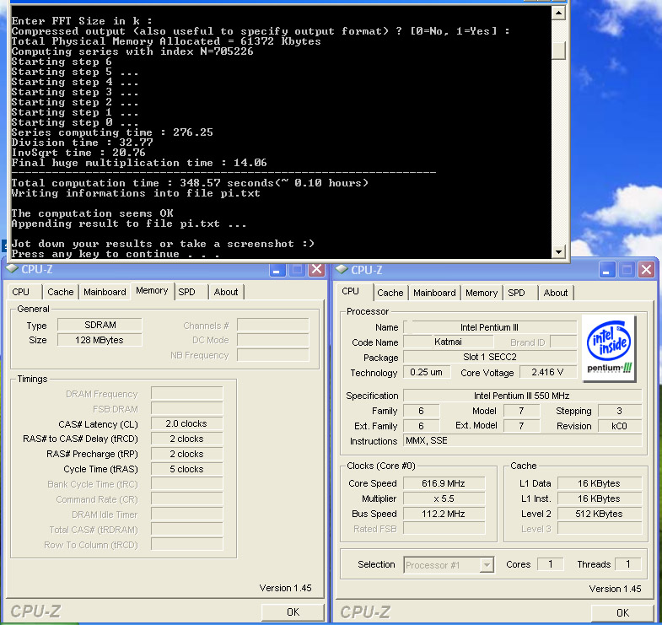Screen dimensions: 662x625
Task: Select CPU tab in right CPU-Z window
Action: [x=351, y=291]
